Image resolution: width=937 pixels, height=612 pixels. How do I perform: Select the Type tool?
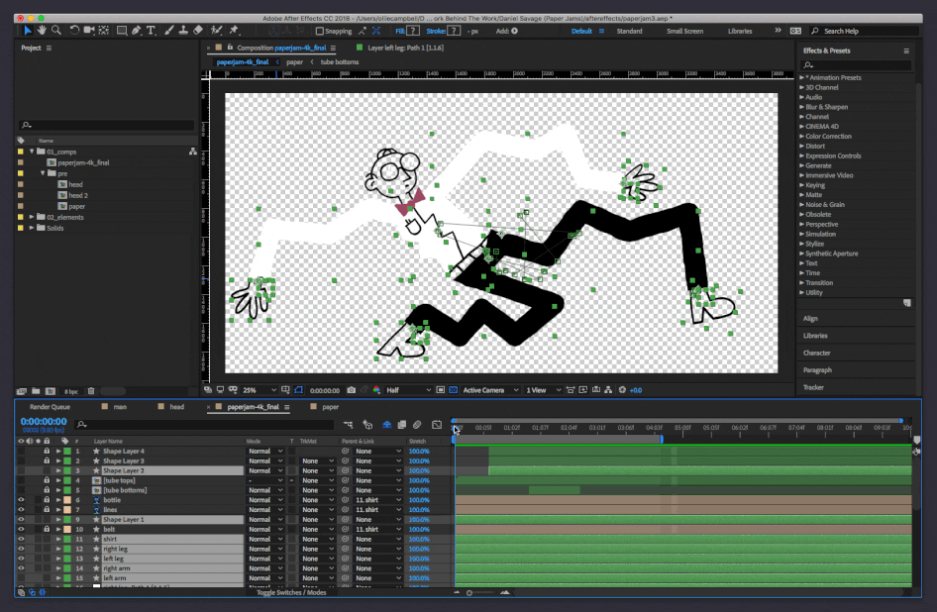(152, 31)
